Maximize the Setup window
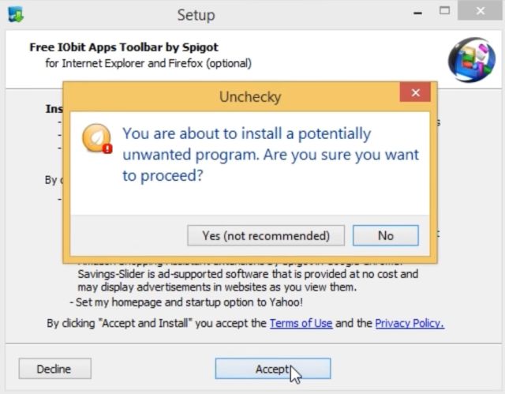Image resolution: width=505 pixels, height=394 pixels. coord(444,11)
